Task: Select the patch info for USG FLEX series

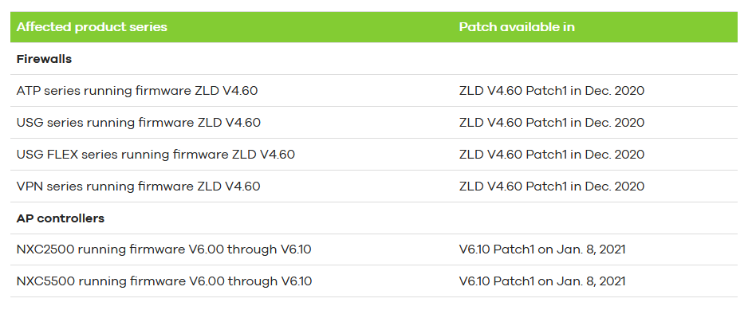Action: 552,155
